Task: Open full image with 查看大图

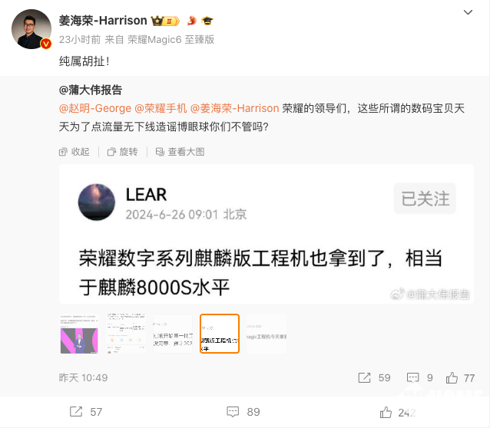Action: (x=180, y=152)
